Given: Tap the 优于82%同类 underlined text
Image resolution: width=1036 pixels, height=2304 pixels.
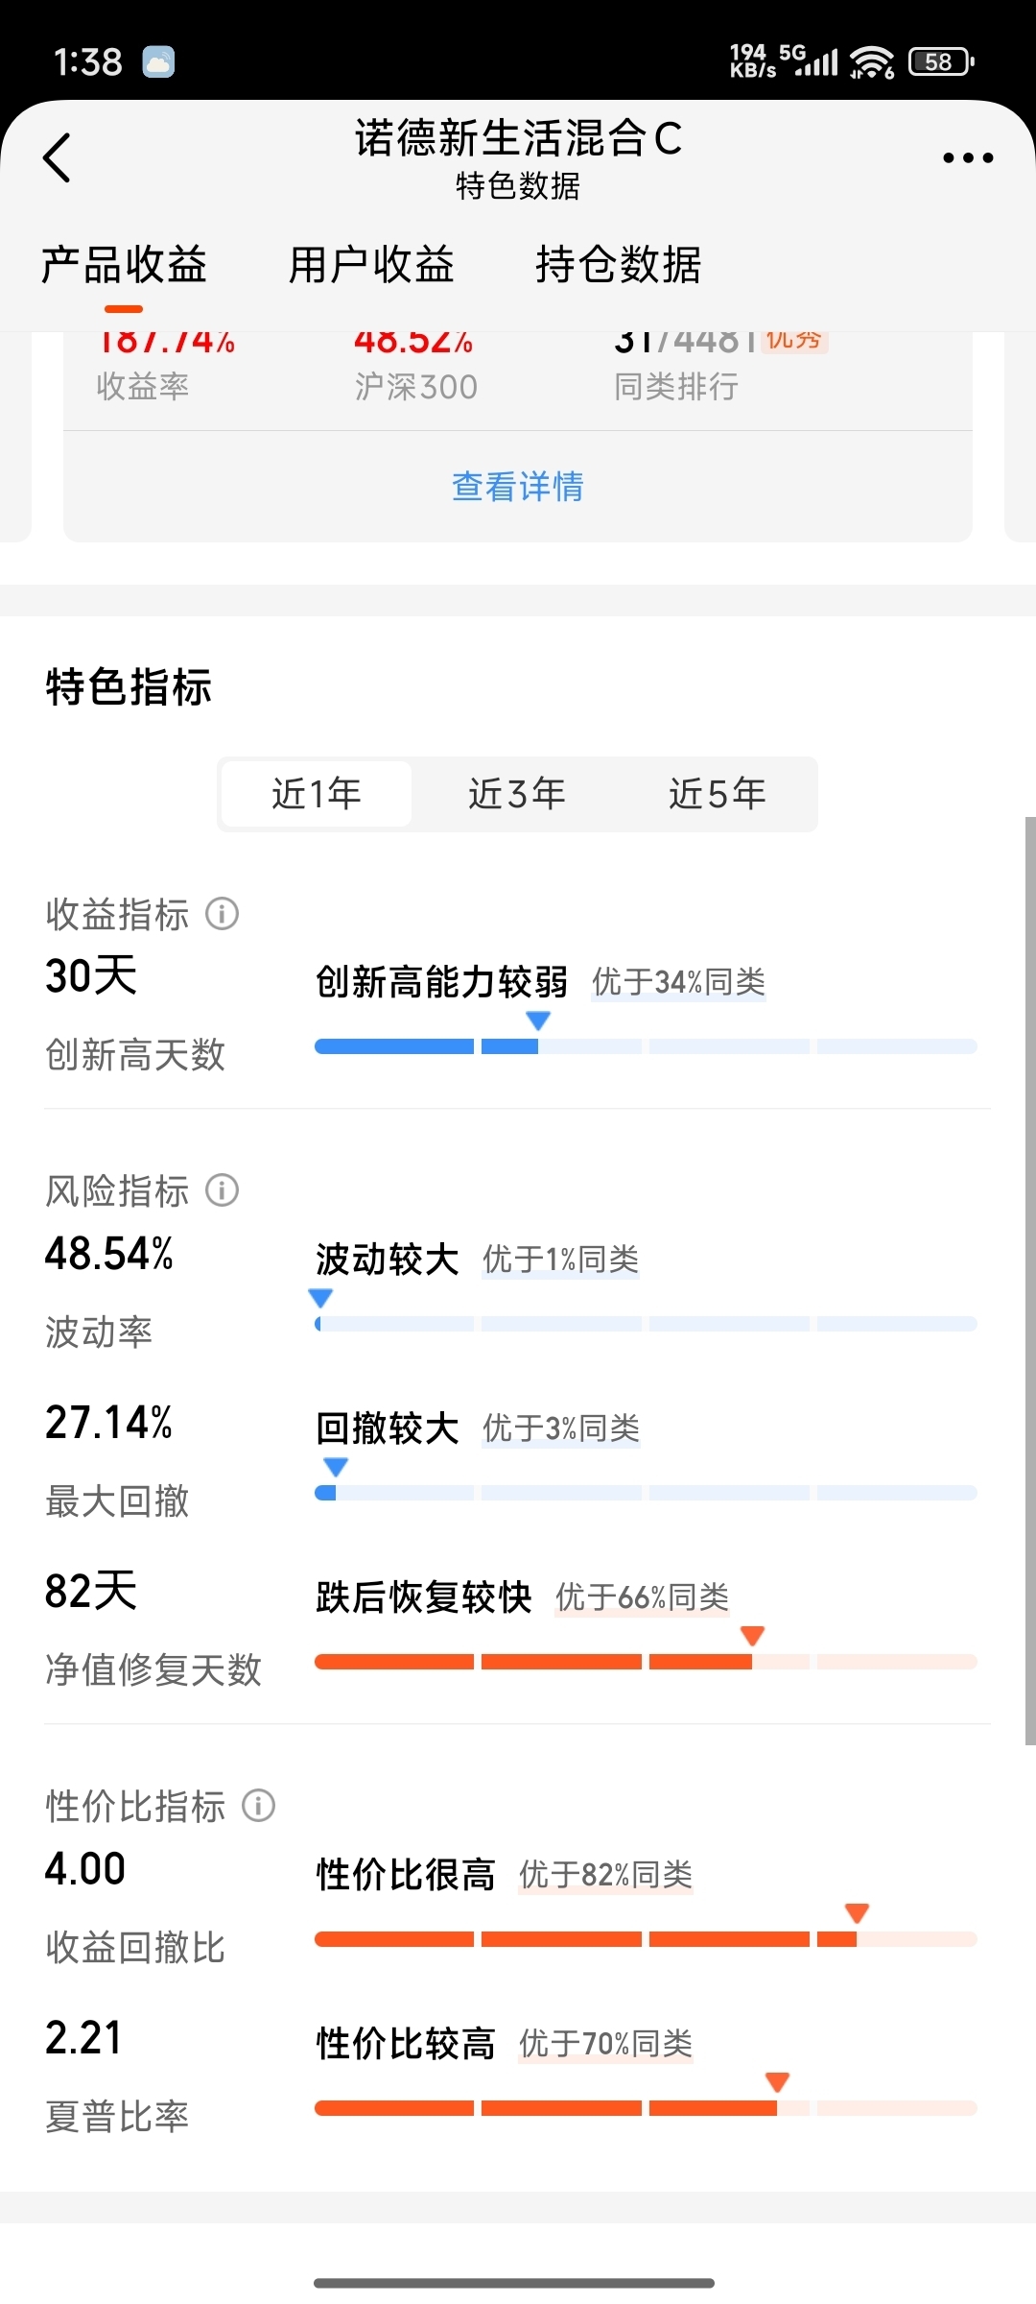Looking at the screenshot, I should coord(605,1874).
